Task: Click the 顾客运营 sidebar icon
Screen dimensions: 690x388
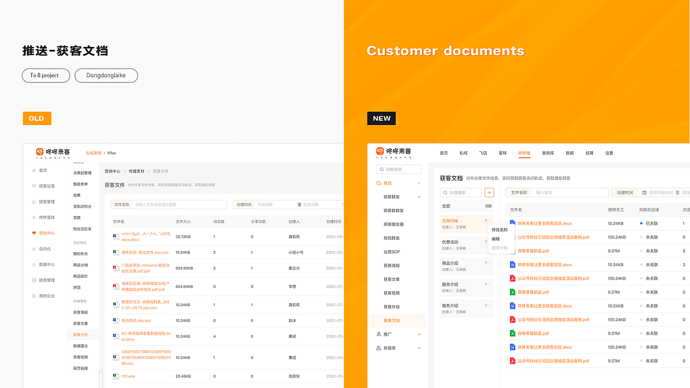Action: click(x=34, y=186)
